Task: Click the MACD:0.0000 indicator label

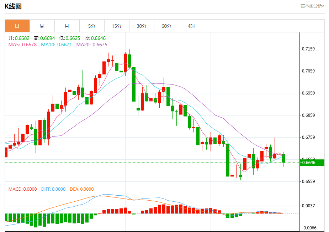Action: point(23,189)
